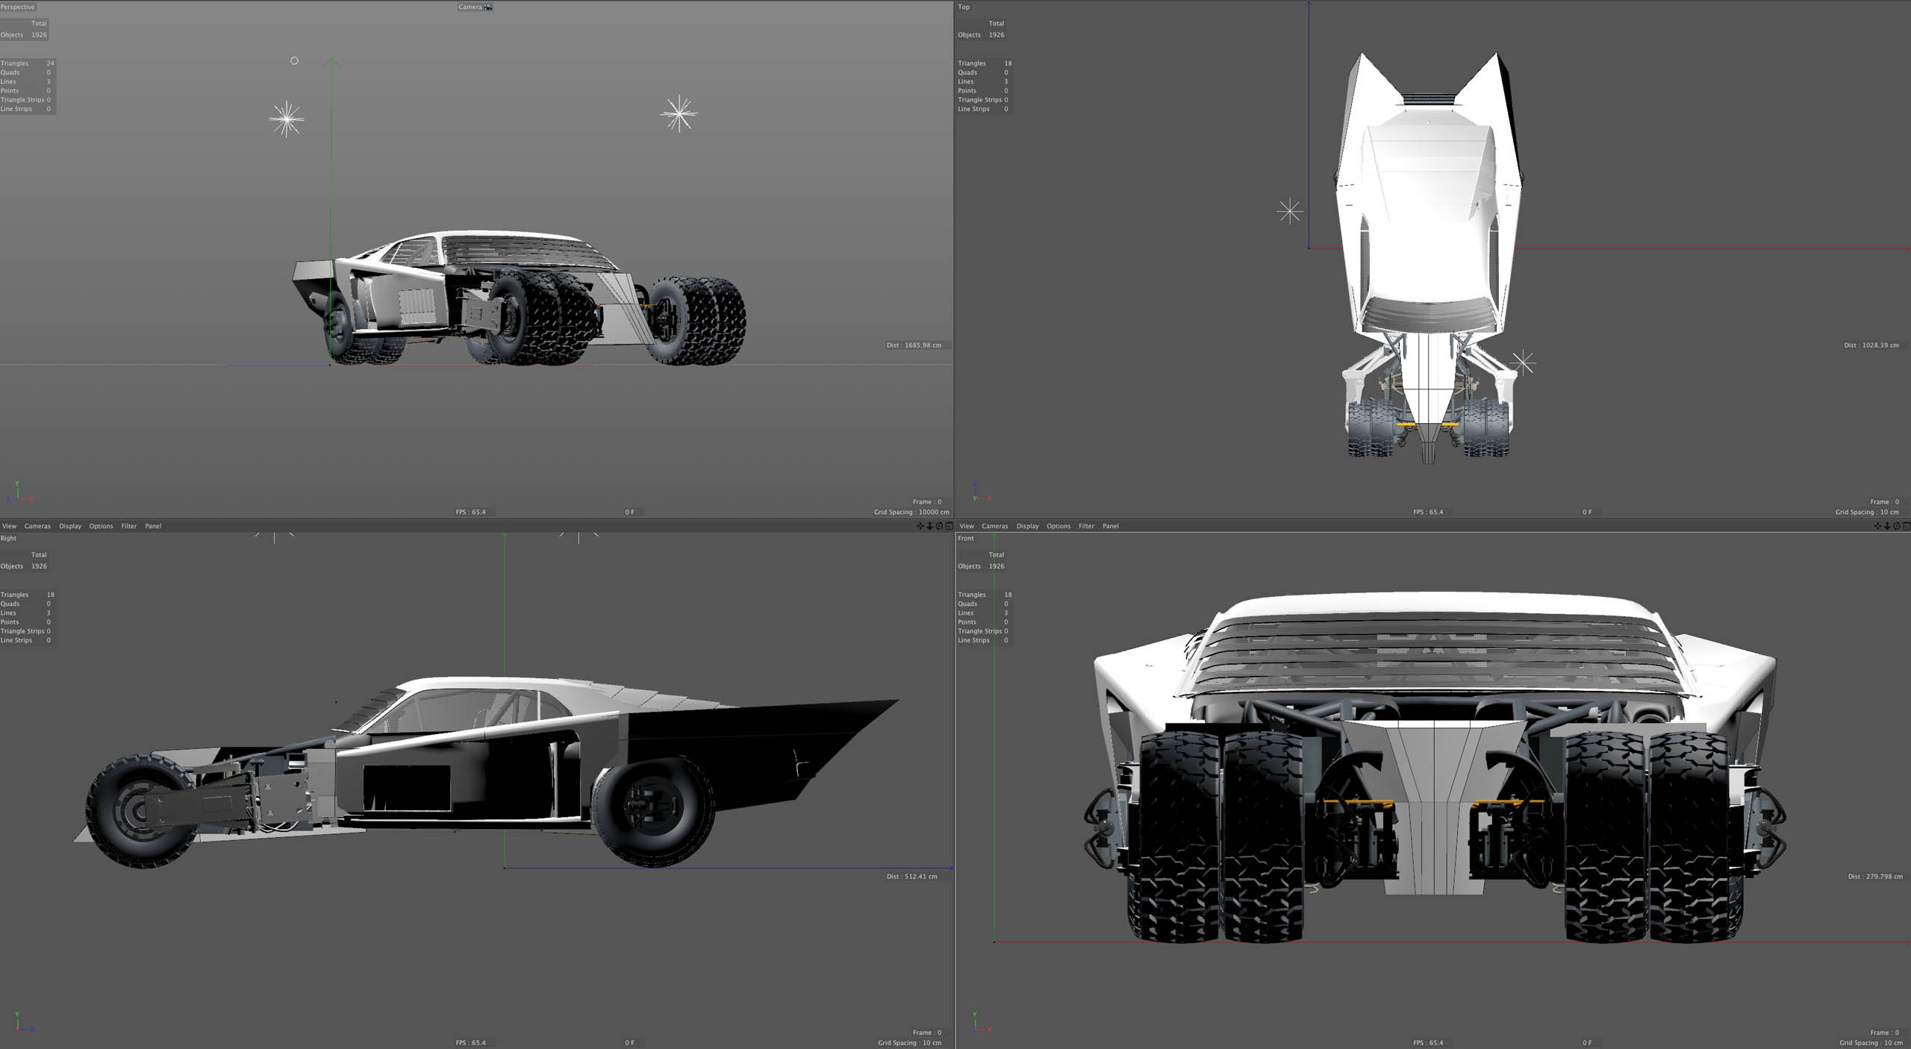This screenshot has width=1911, height=1049.
Task: Open the Options menu in the Right viewport
Action: point(101,526)
